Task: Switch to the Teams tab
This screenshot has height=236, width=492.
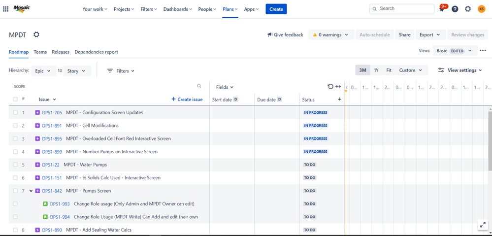Action: click(40, 52)
